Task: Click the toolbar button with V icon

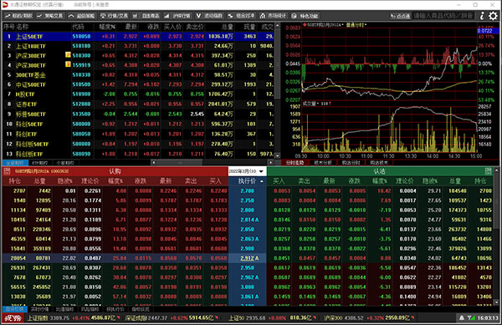Action: 209,16
